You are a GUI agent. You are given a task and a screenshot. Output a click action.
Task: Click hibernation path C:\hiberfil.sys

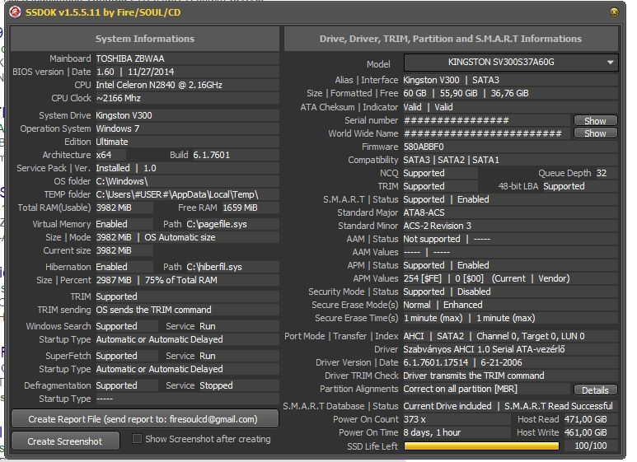[x=214, y=267]
